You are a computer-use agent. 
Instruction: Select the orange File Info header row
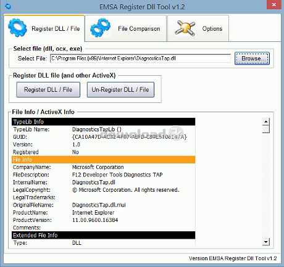click(103, 160)
